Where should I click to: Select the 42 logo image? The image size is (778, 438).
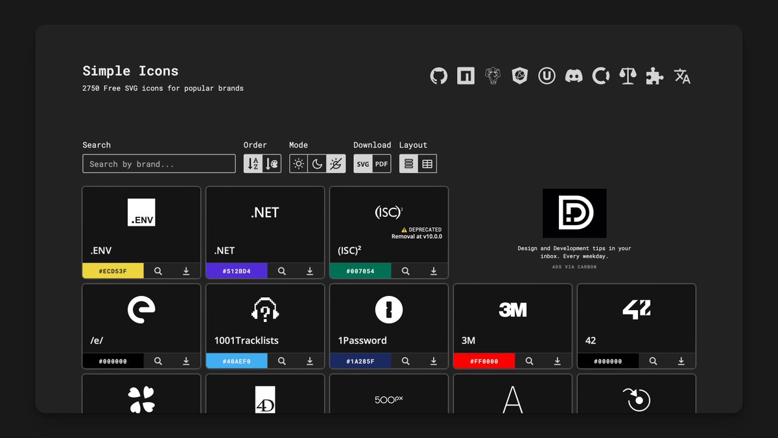click(x=637, y=310)
